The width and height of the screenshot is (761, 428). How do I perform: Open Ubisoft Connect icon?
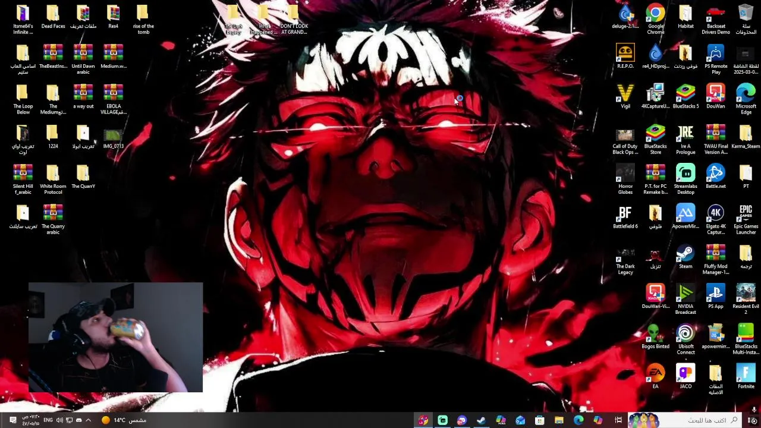(x=685, y=339)
